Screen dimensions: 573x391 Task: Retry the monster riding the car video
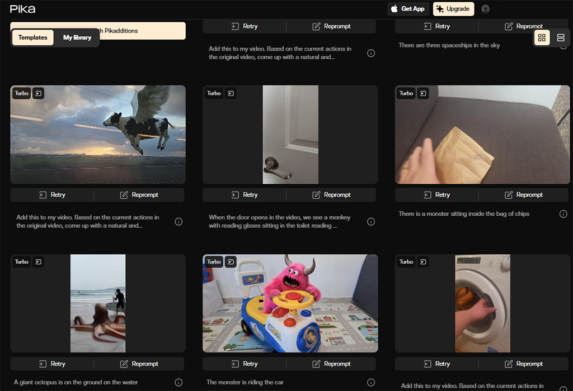click(245, 364)
